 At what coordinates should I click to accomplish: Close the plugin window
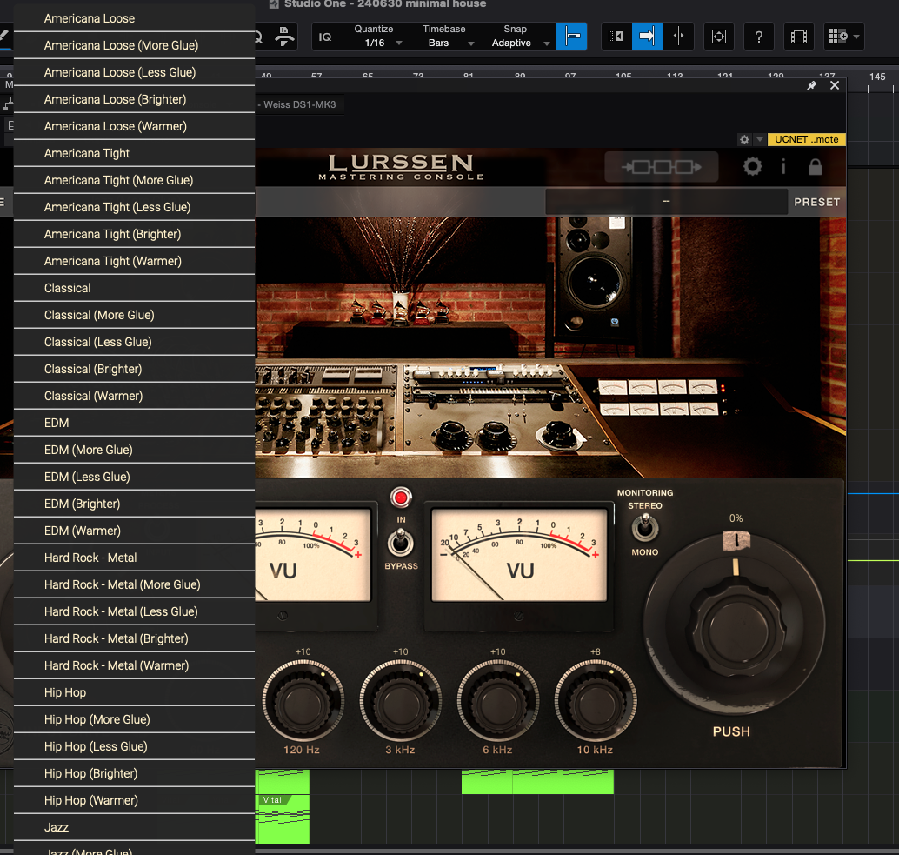point(835,85)
